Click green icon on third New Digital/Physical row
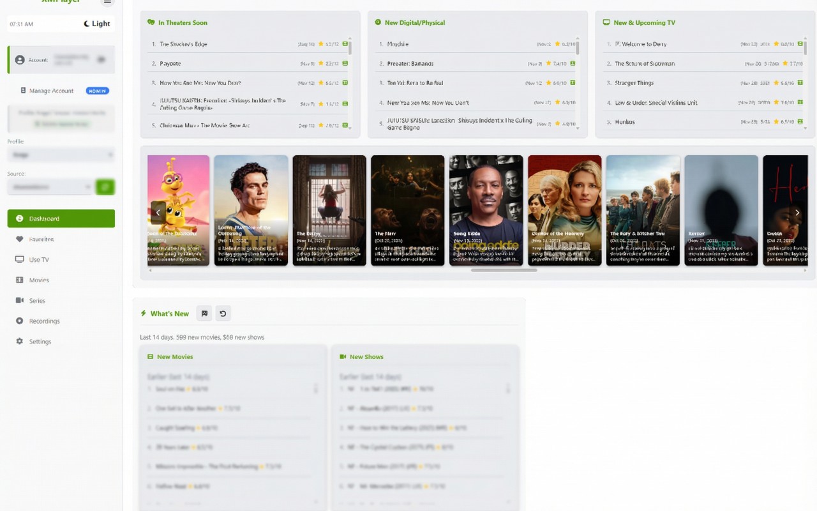The width and height of the screenshot is (817, 511). tap(573, 82)
